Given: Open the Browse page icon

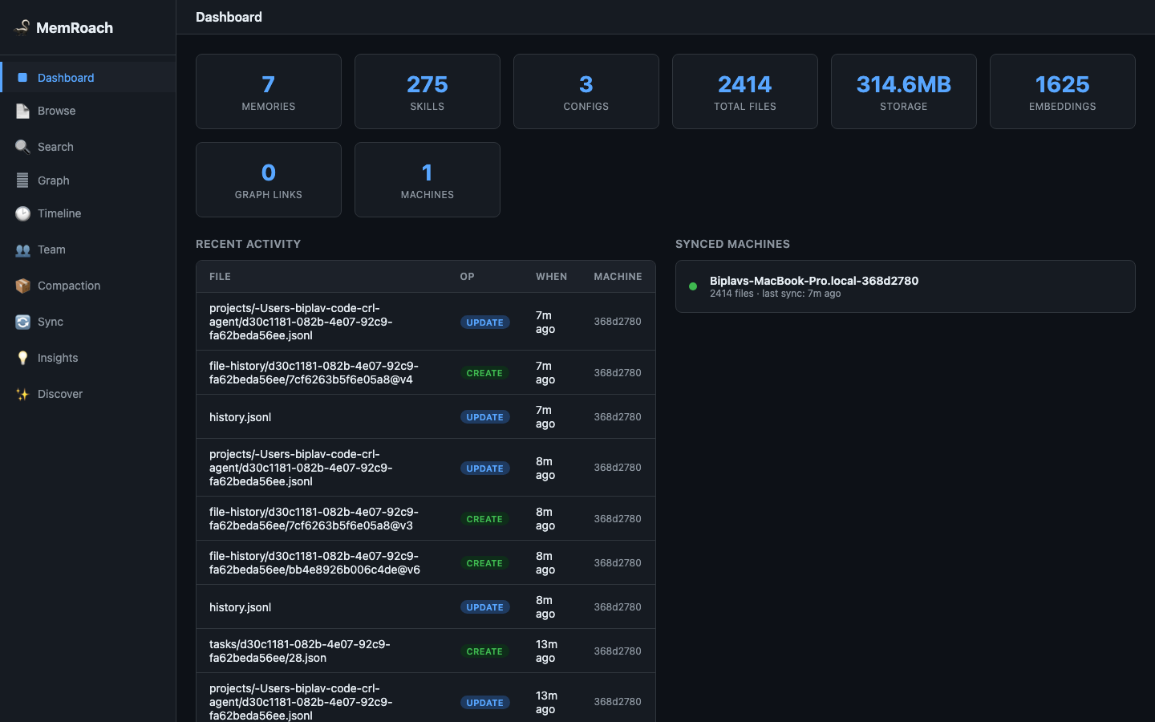Looking at the screenshot, I should [22, 111].
